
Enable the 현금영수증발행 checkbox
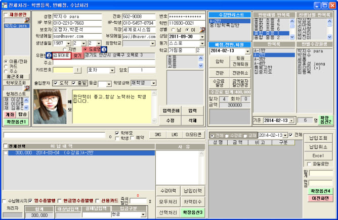coord(60,201)
